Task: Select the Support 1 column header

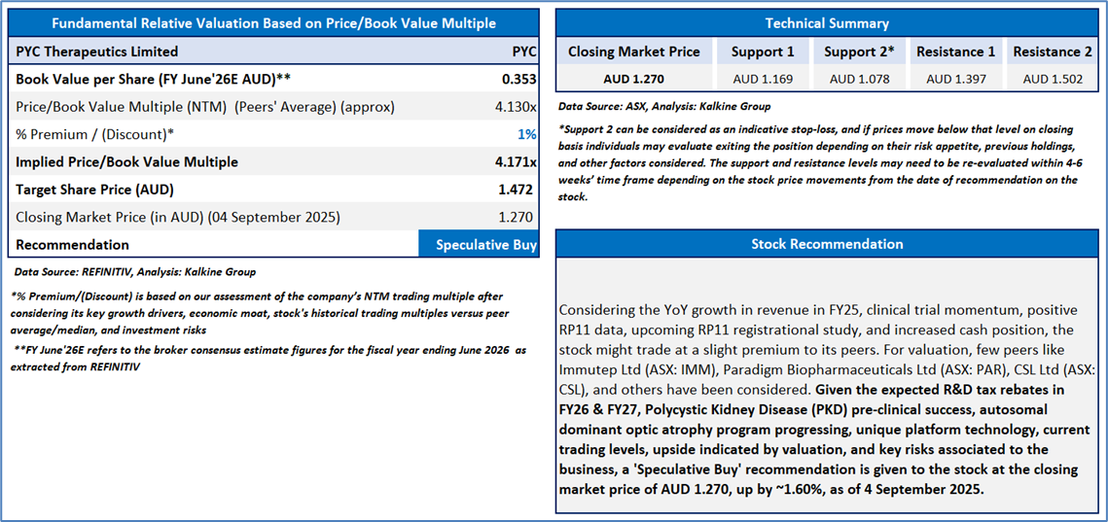Action: (x=763, y=52)
